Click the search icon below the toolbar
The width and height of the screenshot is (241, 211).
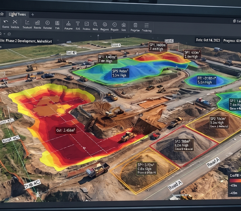coord(1,33)
